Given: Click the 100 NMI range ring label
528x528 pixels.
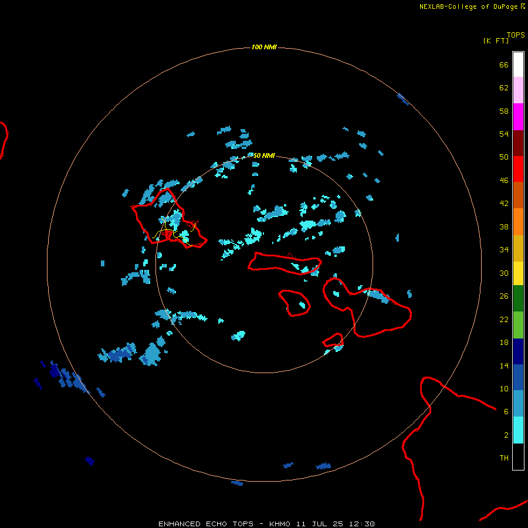Looking at the screenshot, I should (264, 47).
